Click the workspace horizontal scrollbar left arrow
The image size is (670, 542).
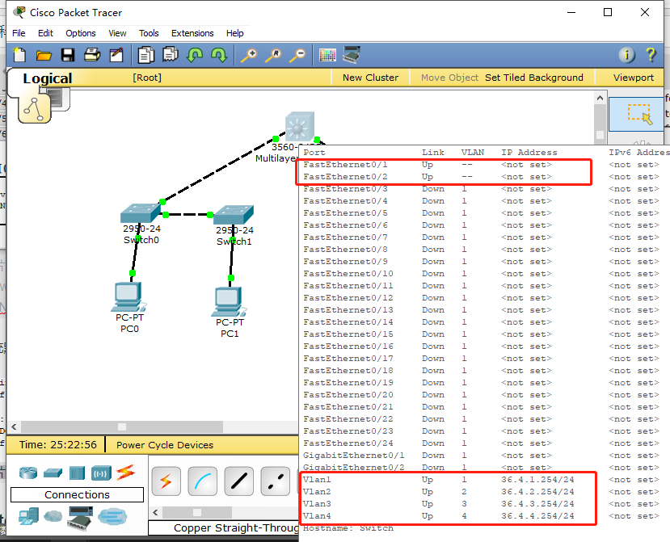pos(14,426)
